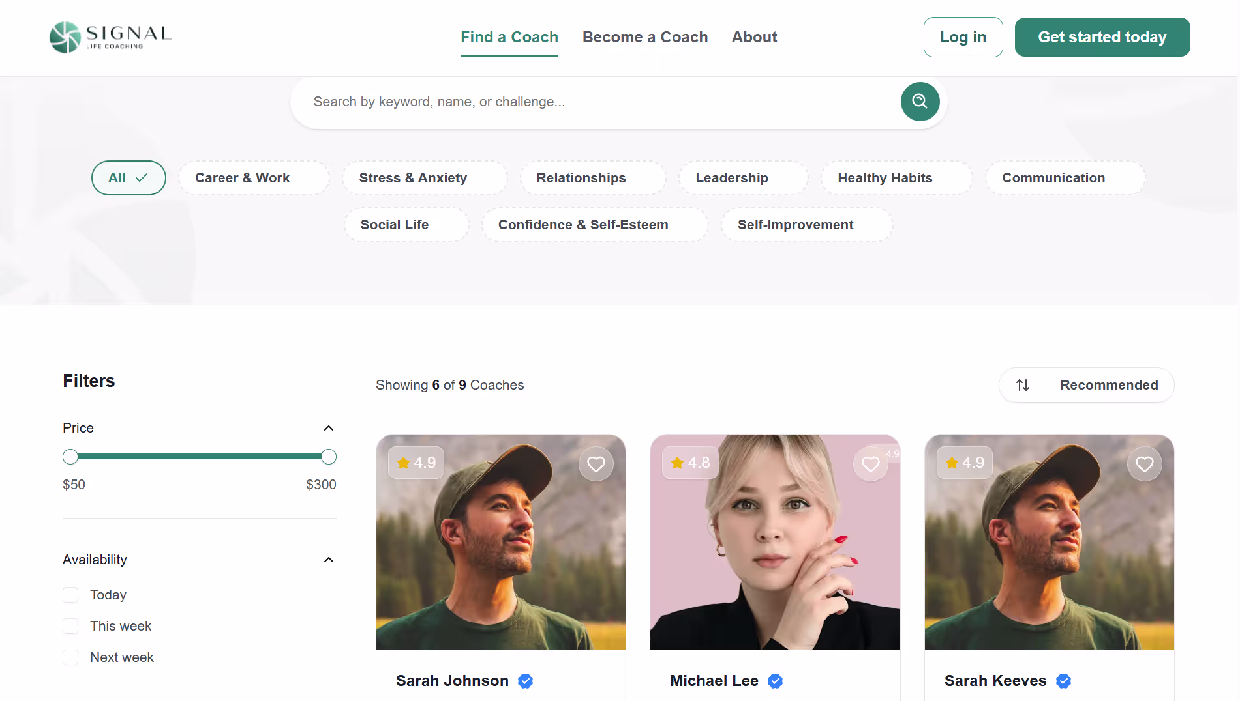Collapse the Availability filter section
This screenshot has height=701, width=1240.
click(329, 560)
